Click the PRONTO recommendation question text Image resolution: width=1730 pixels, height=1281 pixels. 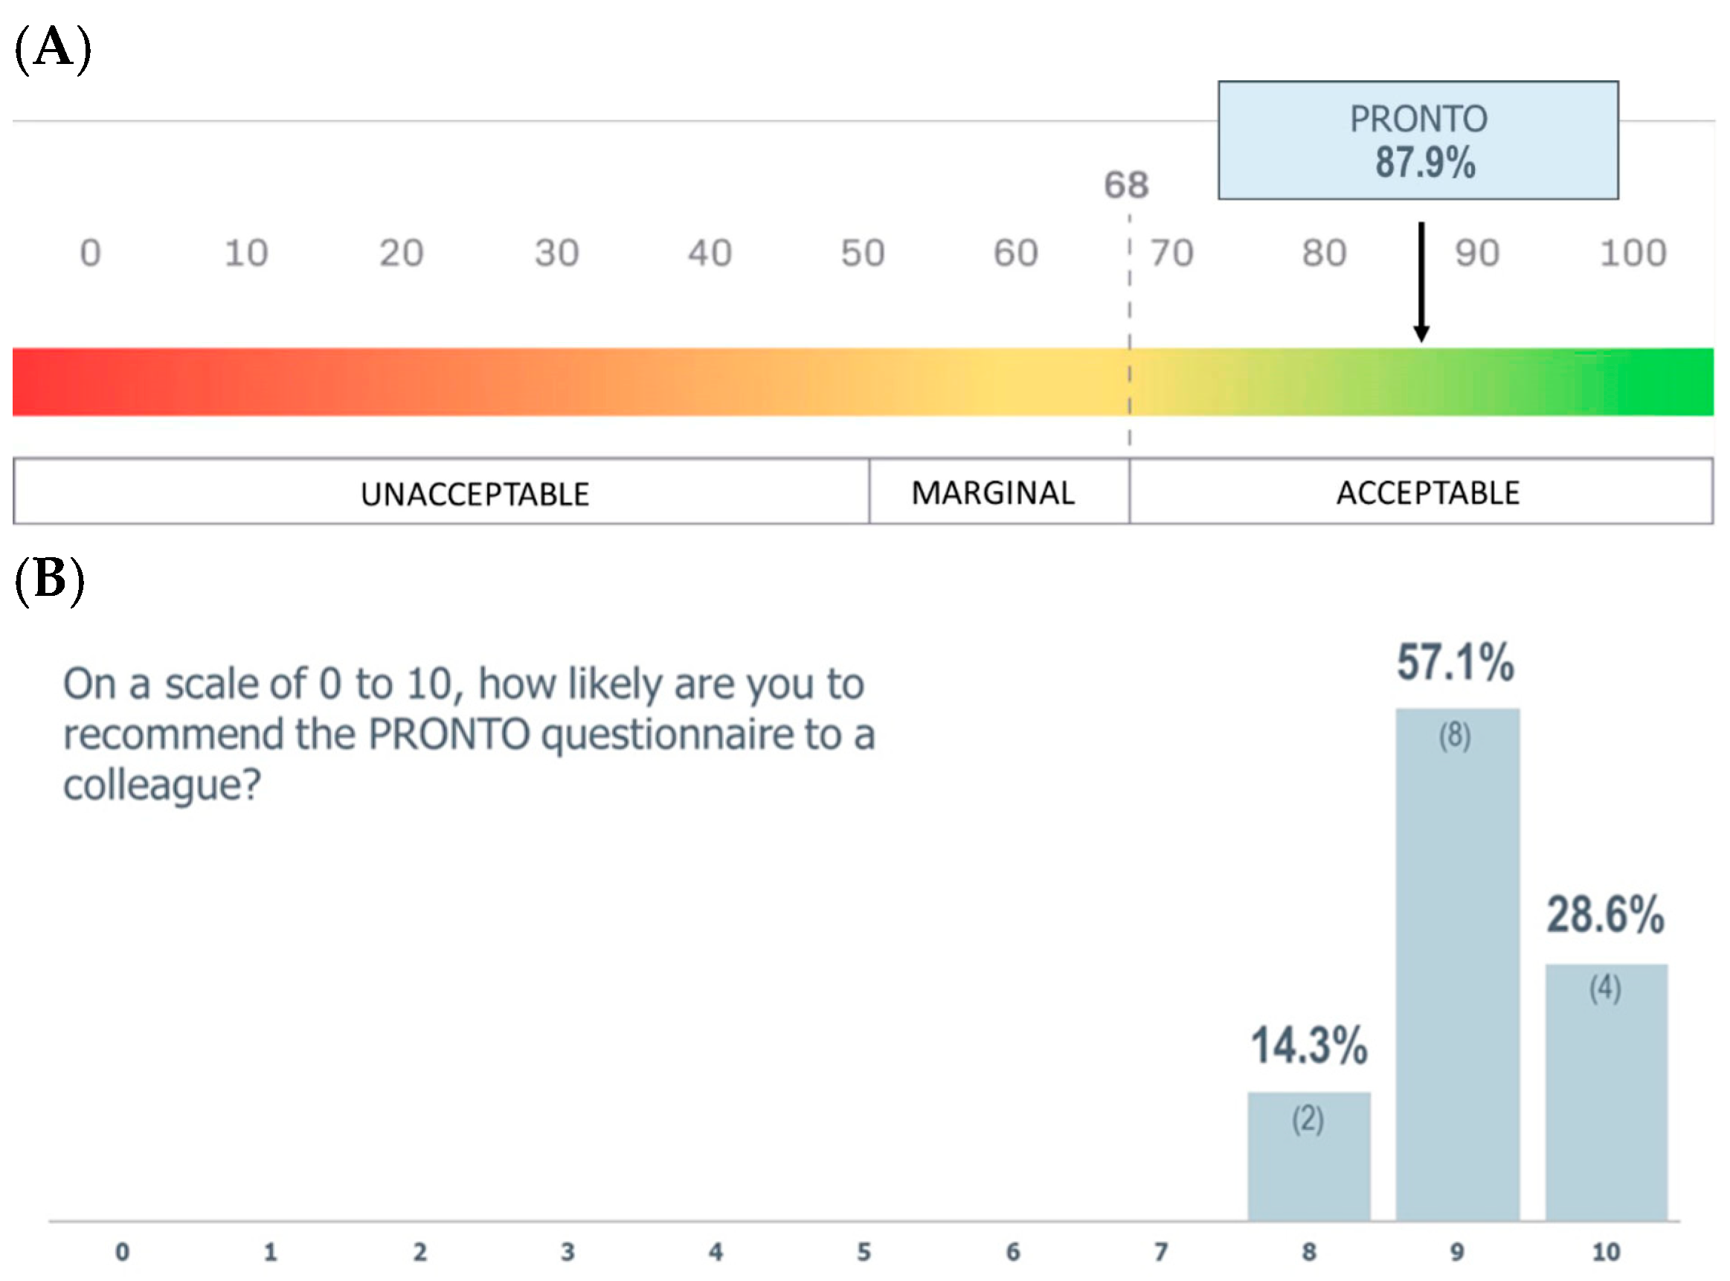[468, 733]
